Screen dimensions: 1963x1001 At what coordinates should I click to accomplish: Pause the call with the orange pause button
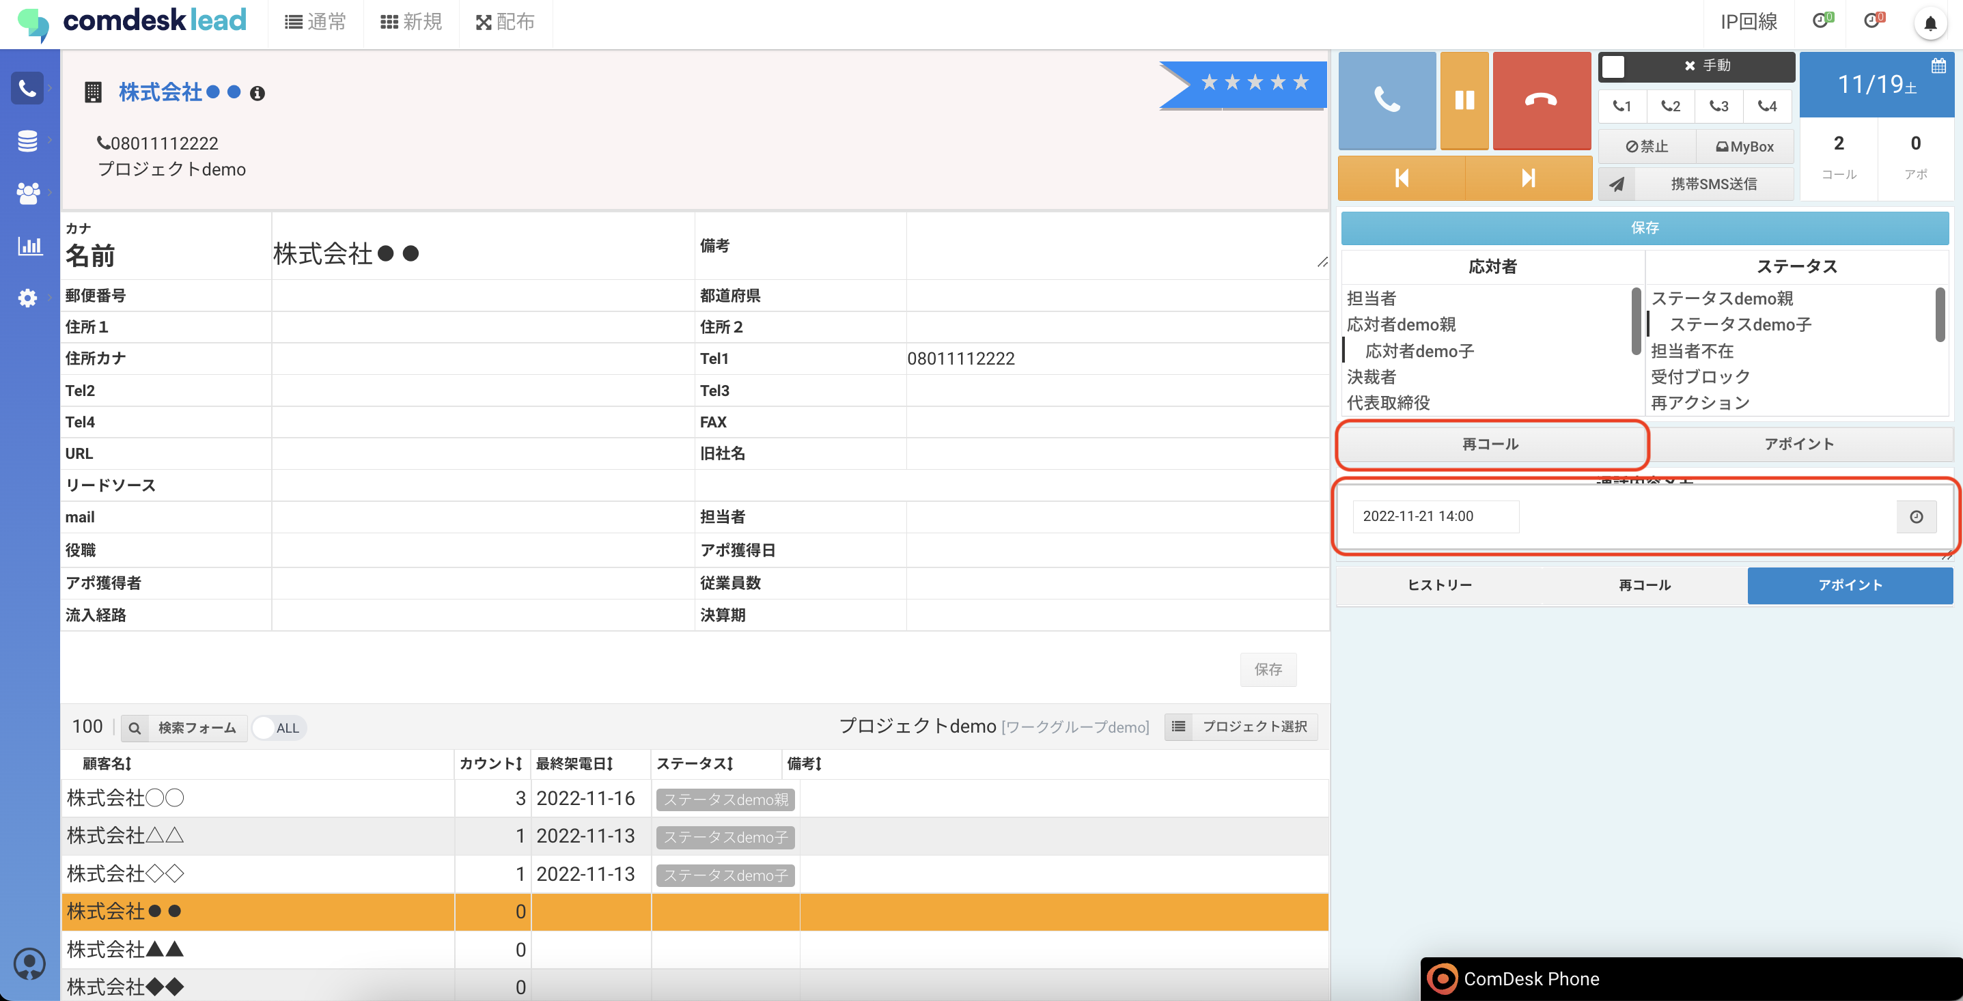(1464, 100)
